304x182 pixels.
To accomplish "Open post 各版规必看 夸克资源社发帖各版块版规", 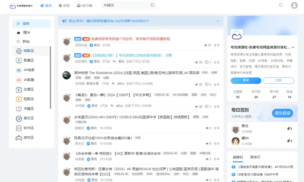I will pyautogui.click(x=127, y=55).
